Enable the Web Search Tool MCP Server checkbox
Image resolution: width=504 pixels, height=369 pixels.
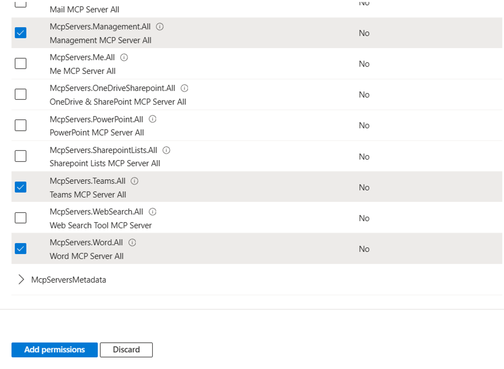point(21,218)
